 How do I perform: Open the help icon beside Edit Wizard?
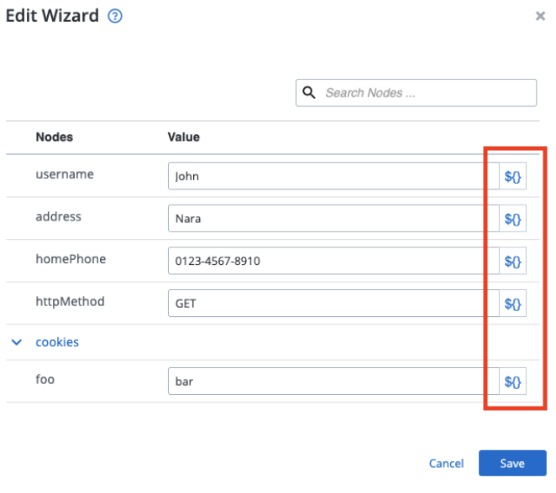[x=115, y=16]
